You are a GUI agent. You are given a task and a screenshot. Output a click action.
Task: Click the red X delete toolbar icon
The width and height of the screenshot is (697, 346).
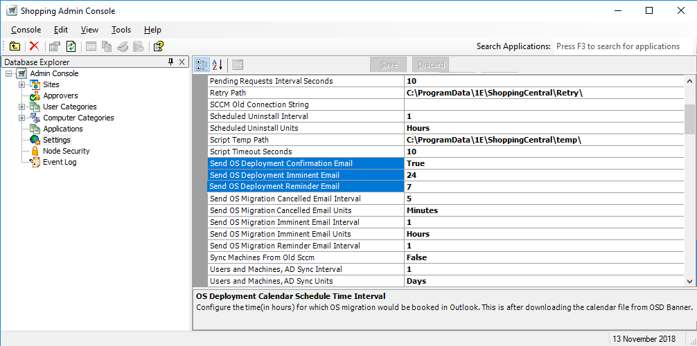coord(34,46)
